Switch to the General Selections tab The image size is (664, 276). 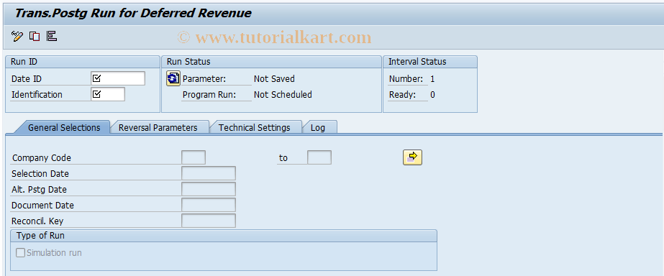[x=64, y=127]
